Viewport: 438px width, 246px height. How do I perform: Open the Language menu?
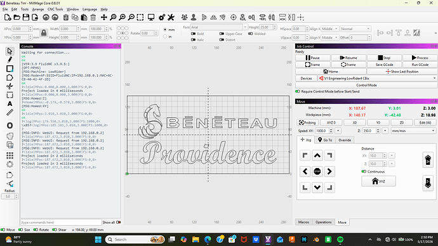[x=90, y=10]
